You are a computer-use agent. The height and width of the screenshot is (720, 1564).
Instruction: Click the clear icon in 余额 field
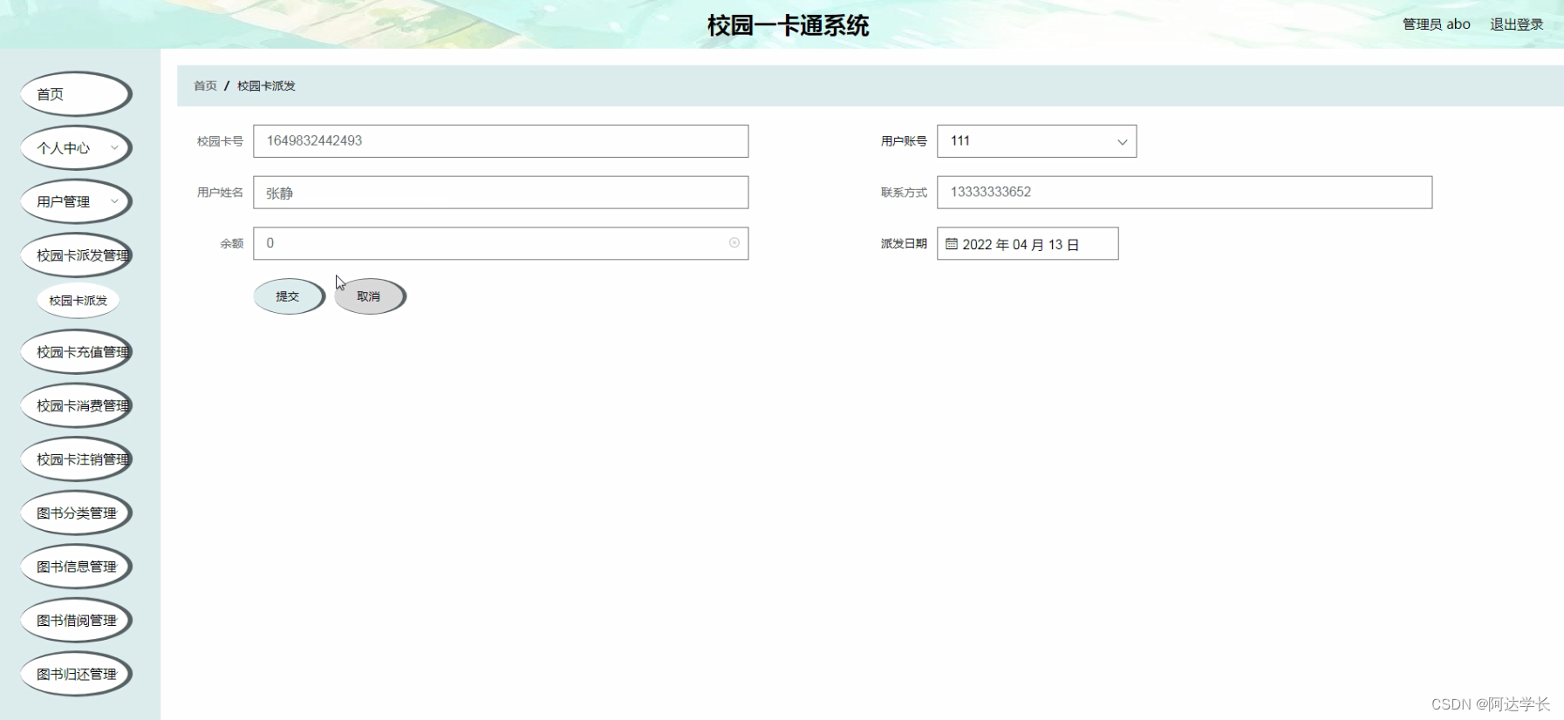[734, 243]
